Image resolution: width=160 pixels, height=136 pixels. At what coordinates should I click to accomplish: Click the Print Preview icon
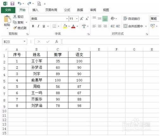click(x=39, y=4)
